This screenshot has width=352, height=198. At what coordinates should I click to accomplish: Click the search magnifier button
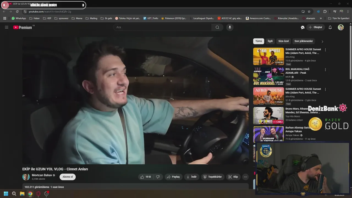point(217,27)
